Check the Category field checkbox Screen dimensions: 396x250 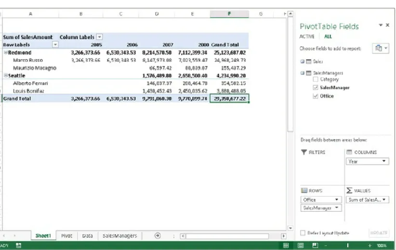click(316, 79)
